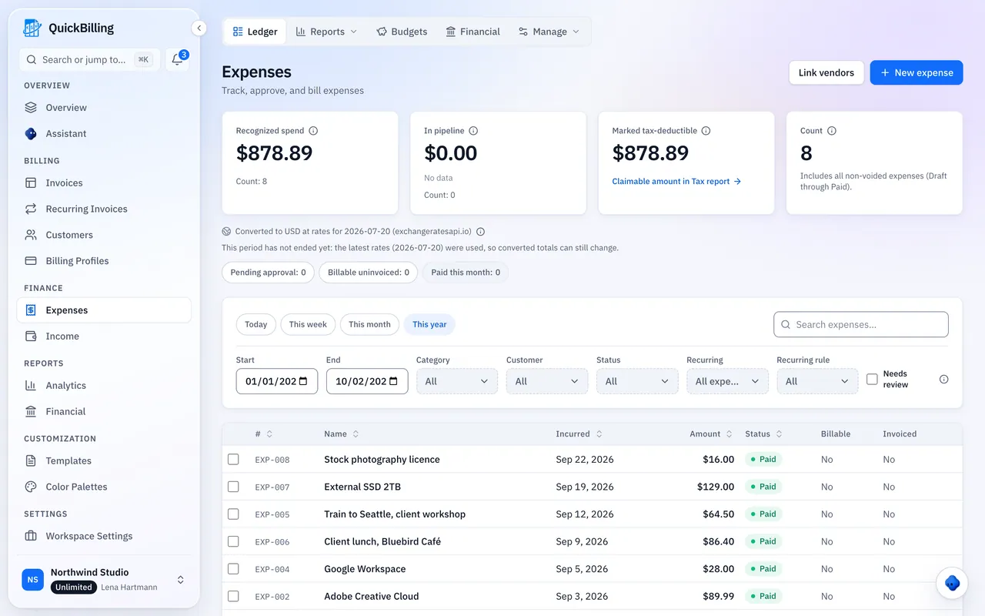Image resolution: width=985 pixels, height=616 pixels.
Task: Collapse the sidebar with the arrow button
Action: tap(199, 28)
